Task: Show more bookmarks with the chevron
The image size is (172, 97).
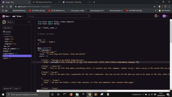Action: (x=156, y=11)
